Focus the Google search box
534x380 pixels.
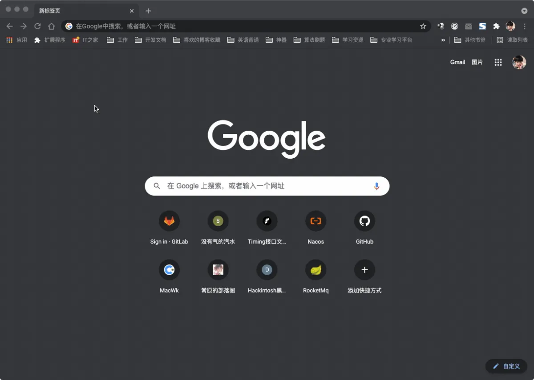coord(267,186)
